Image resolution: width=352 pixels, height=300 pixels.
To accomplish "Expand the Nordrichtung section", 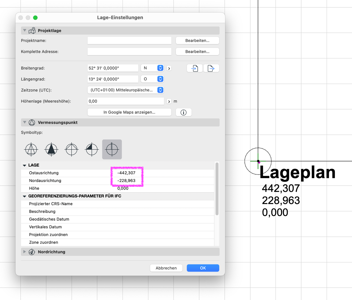I will point(25,252).
